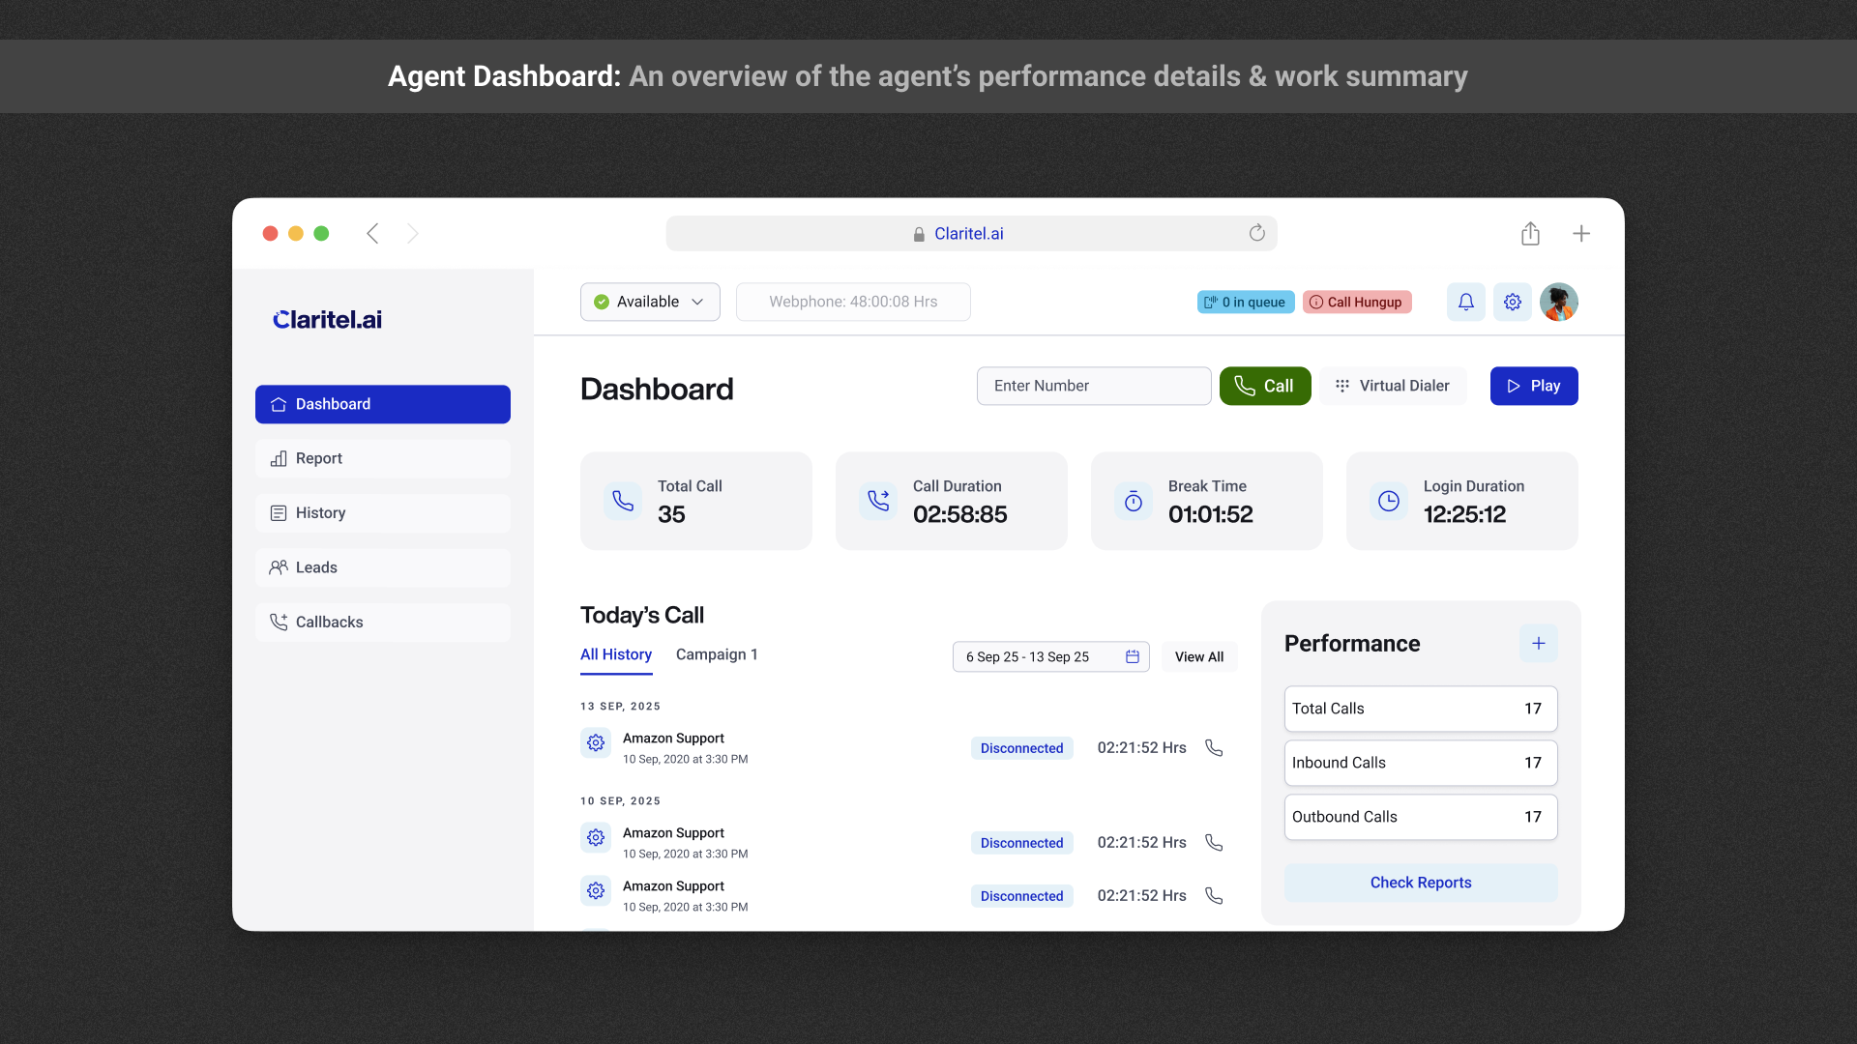This screenshot has width=1857, height=1044.
Task: Click the Check Reports button
Action: [1420, 883]
